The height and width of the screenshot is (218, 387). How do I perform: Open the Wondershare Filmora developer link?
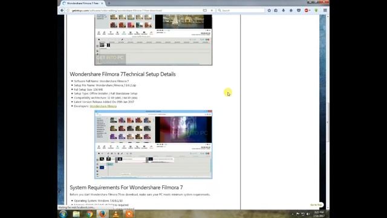(x=103, y=106)
